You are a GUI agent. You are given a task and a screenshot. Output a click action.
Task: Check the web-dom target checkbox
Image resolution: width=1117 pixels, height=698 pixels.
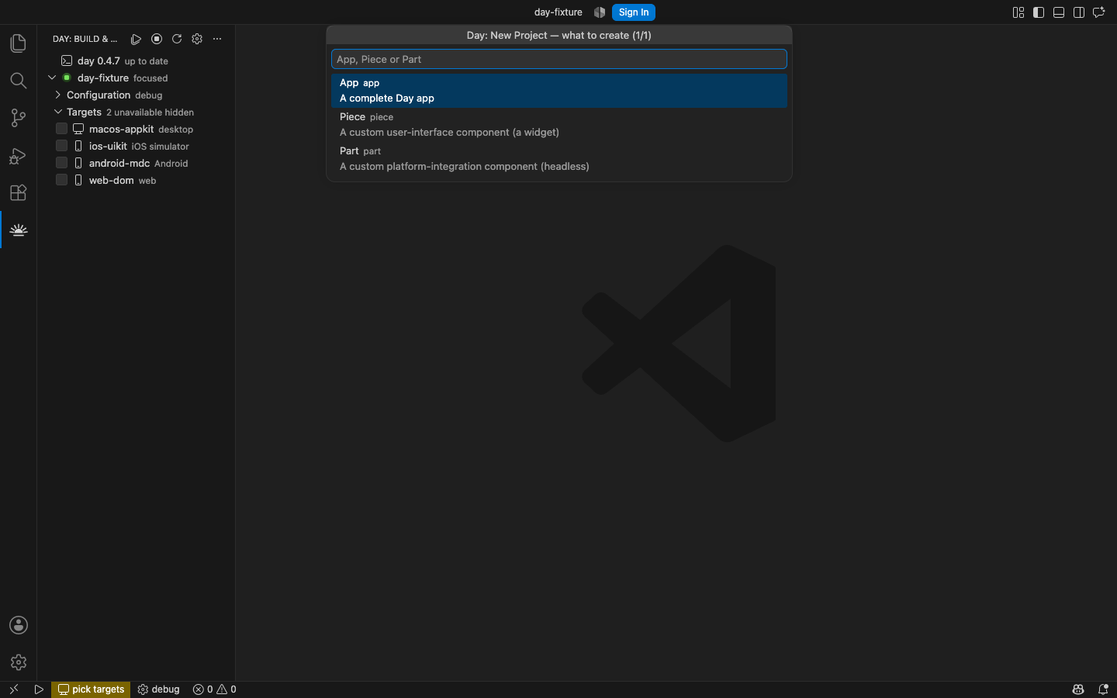click(61, 180)
